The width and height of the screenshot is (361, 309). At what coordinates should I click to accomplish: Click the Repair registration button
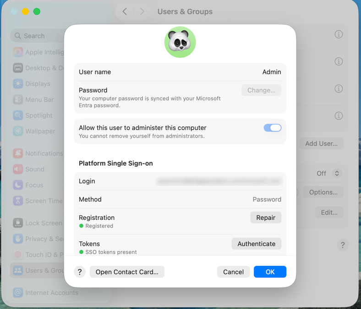266,217
